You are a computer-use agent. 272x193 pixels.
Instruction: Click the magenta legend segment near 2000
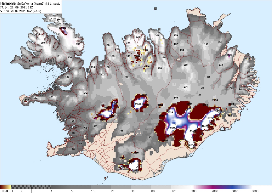[215, 187]
